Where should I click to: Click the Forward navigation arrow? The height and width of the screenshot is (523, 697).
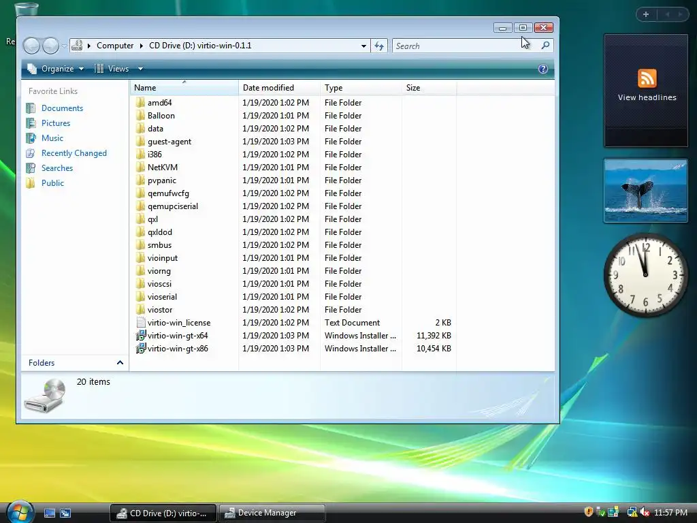click(x=50, y=46)
